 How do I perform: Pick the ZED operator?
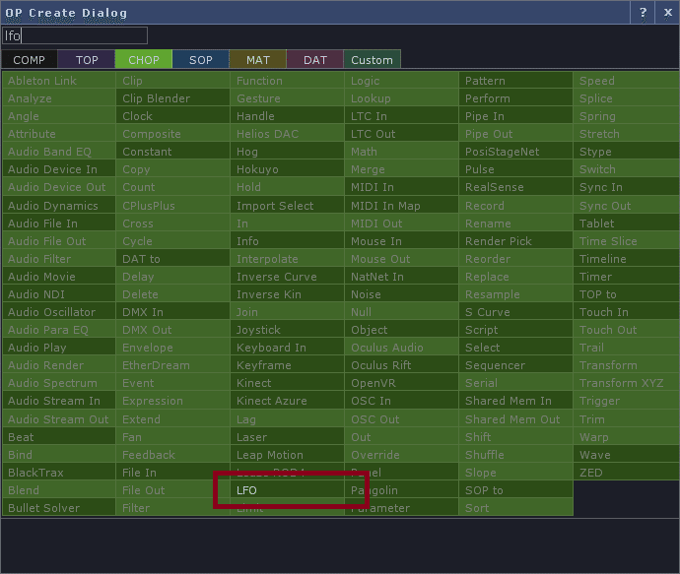click(627, 473)
